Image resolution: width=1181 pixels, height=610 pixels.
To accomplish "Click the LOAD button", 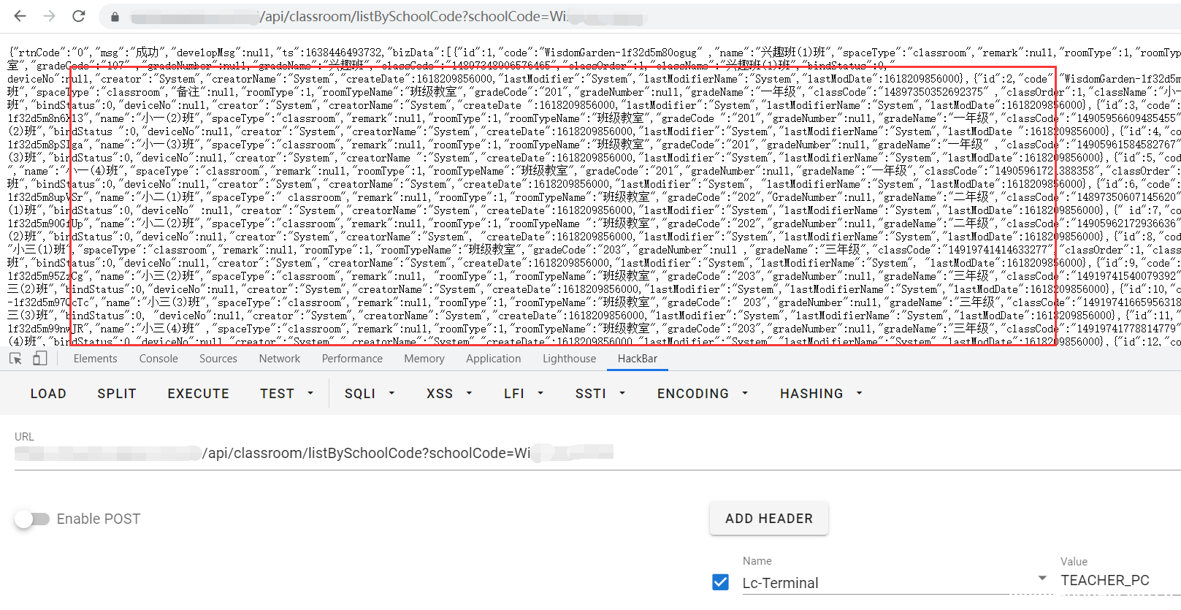I will [x=48, y=393].
